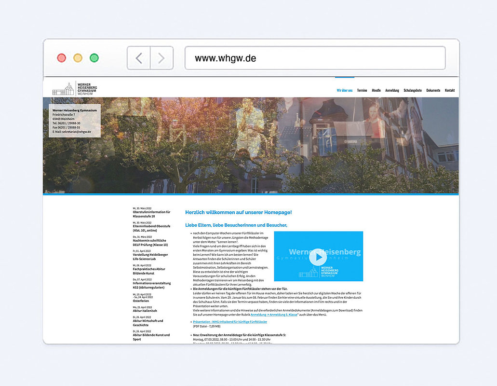497x386 pixels.
Task: Open the Wir über uns menu
Action: pyautogui.click(x=344, y=90)
